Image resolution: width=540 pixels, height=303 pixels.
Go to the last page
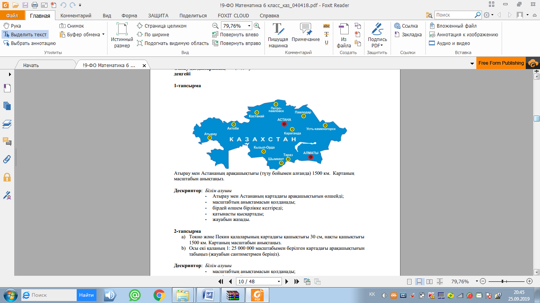(296, 281)
